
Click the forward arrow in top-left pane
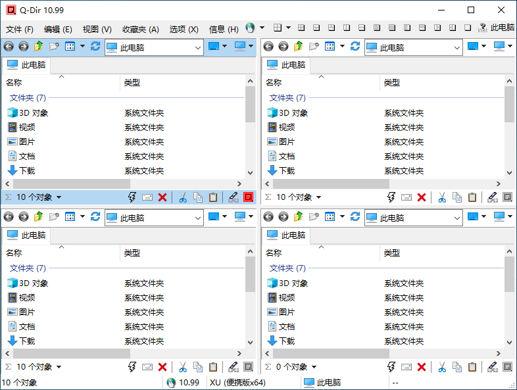24,47
